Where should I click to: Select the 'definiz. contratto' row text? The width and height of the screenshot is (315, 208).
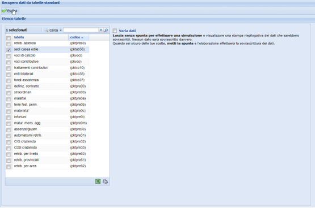27,86
